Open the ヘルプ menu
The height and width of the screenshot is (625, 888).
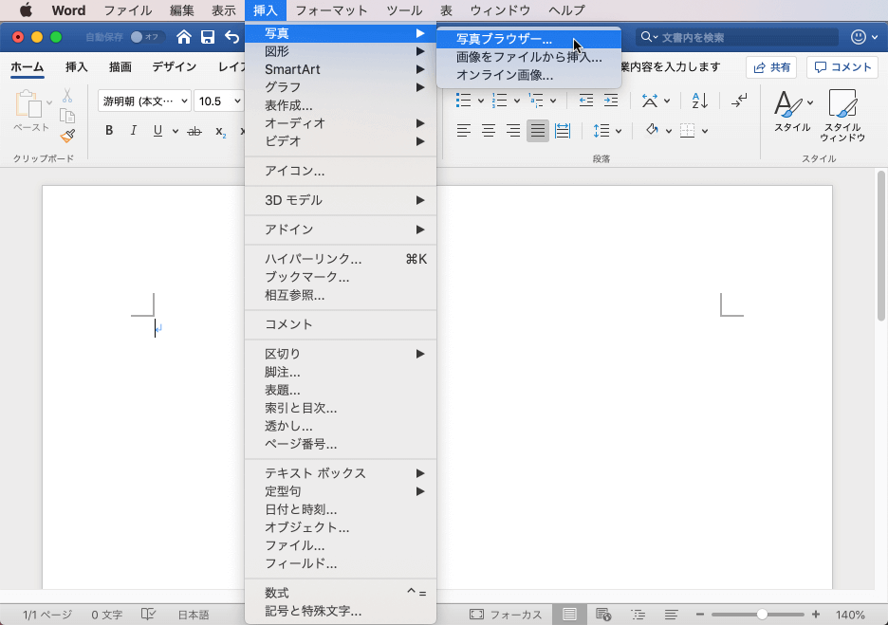pos(566,10)
